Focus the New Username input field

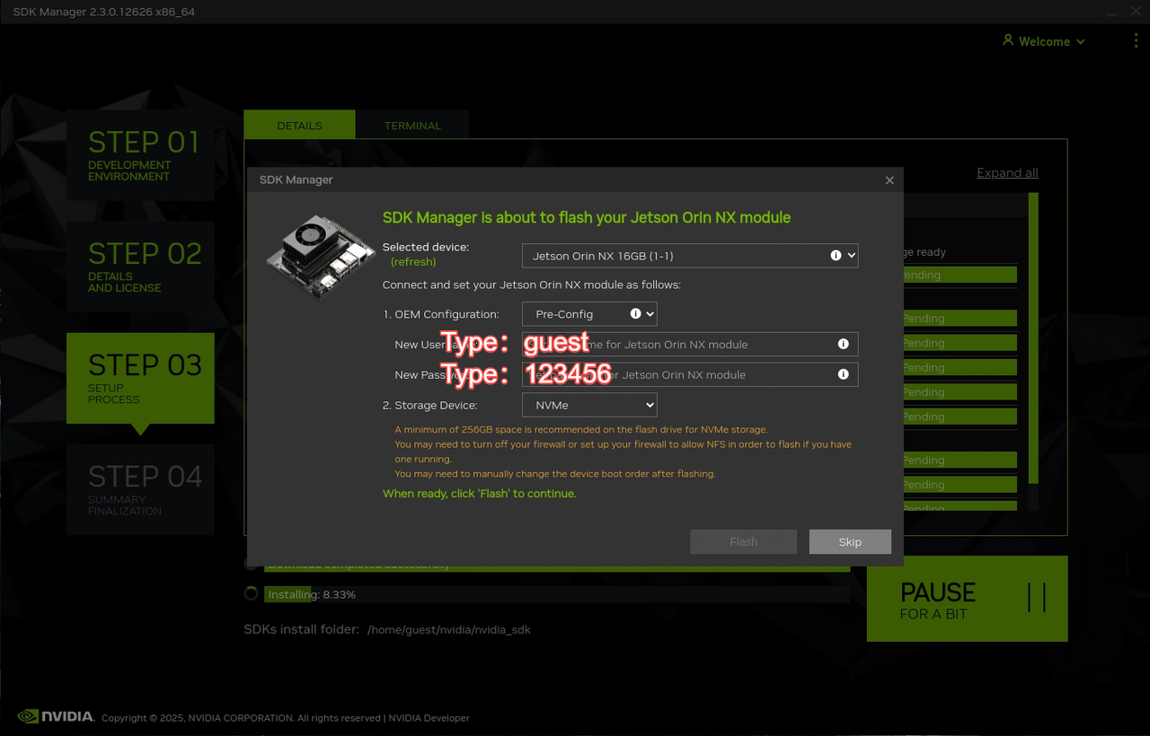(x=690, y=345)
